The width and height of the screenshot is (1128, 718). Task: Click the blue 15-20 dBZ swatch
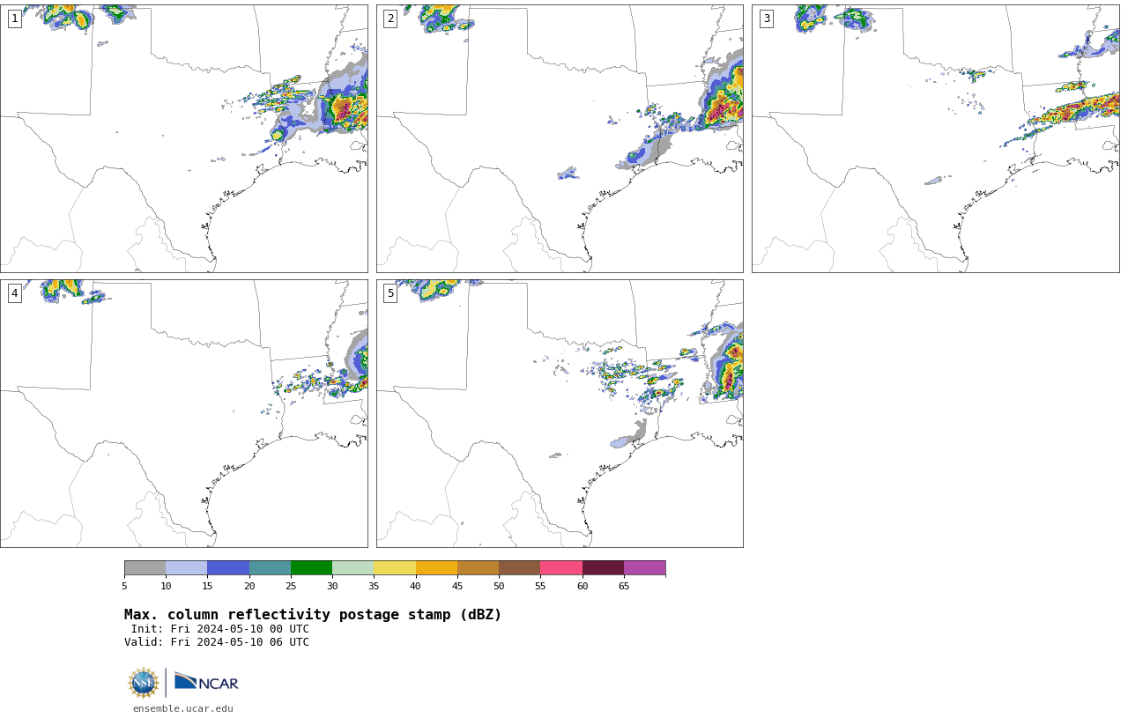point(228,567)
